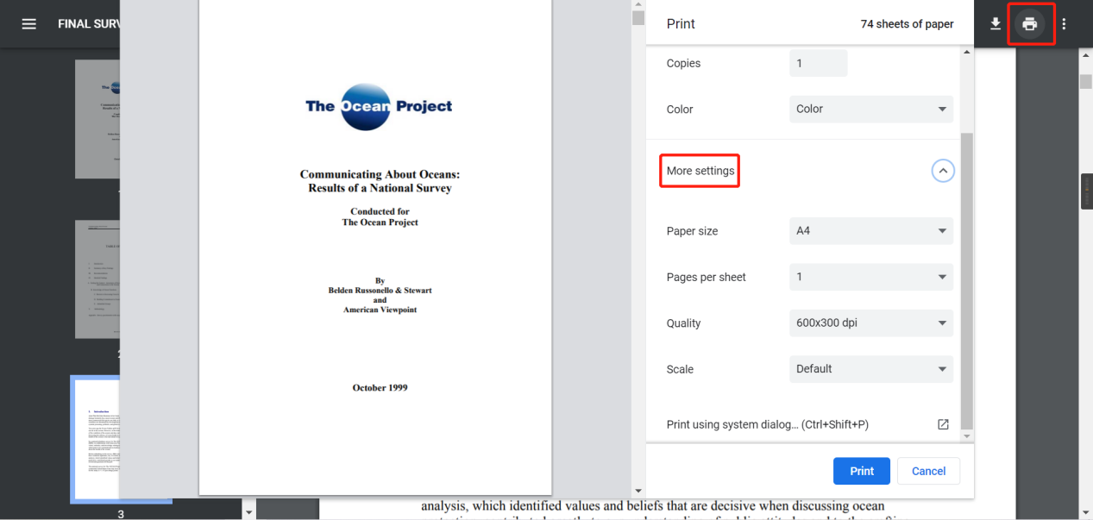Screen dimensions: 1093x520
Task: Open the Paper size dropdown showing A4
Action: click(871, 231)
